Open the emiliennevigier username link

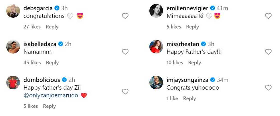tap(187, 8)
